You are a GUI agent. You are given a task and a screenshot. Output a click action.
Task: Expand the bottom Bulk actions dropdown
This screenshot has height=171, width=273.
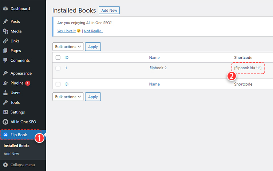[x=68, y=97]
